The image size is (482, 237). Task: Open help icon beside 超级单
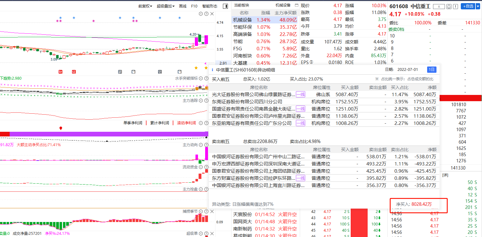point(206,234)
